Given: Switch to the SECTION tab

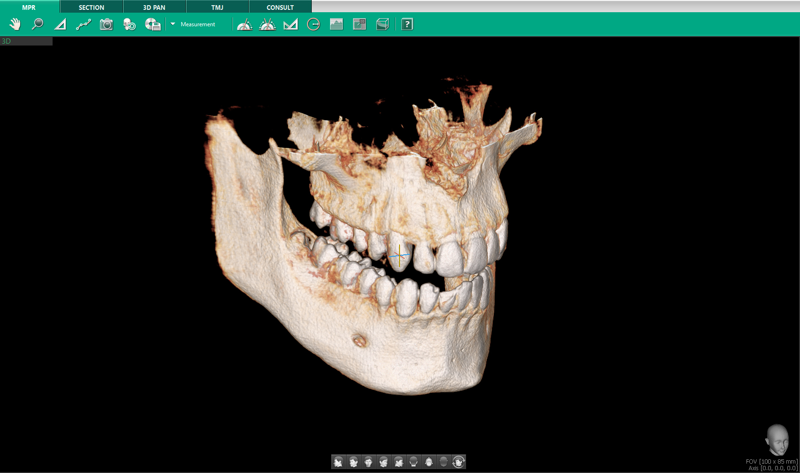Looking at the screenshot, I should [x=92, y=7].
